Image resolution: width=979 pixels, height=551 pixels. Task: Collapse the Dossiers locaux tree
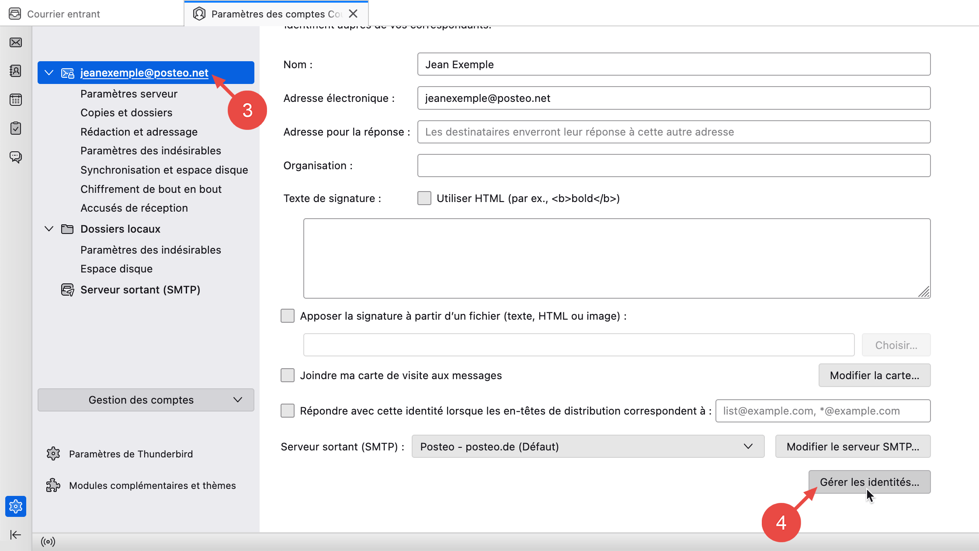click(x=49, y=229)
